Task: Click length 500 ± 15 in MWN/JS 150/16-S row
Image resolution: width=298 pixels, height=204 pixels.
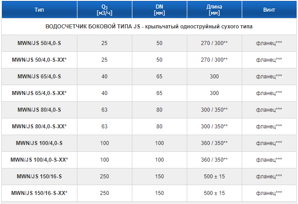Action: [214, 177]
